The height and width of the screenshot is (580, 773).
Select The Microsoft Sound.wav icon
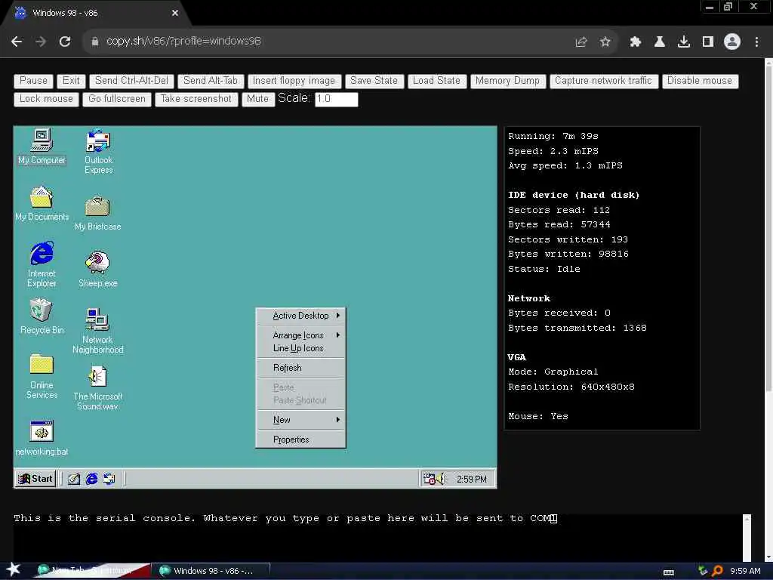(x=97, y=387)
